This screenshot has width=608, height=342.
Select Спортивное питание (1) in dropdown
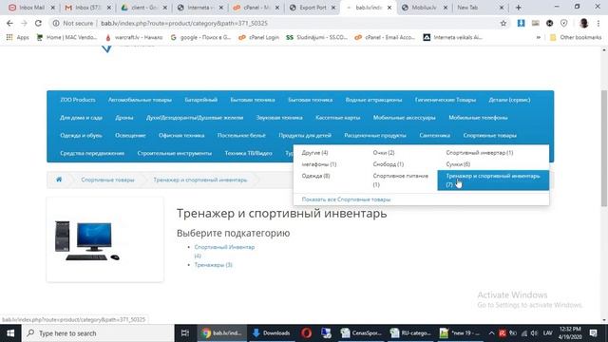click(x=401, y=180)
